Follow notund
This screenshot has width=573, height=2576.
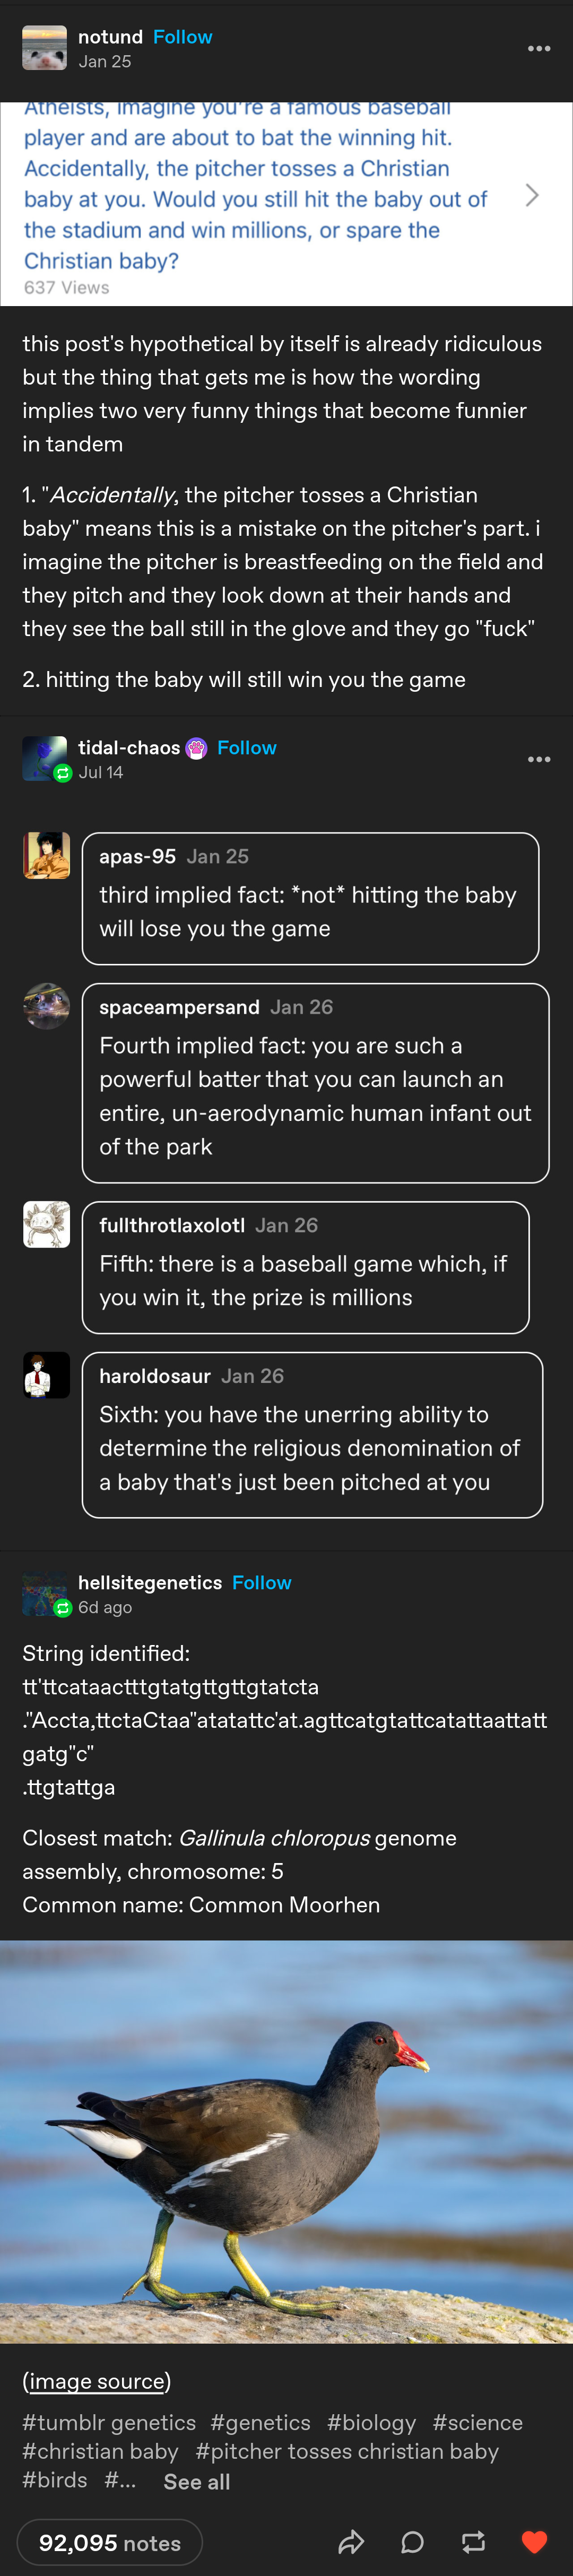[x=182, y=37]
